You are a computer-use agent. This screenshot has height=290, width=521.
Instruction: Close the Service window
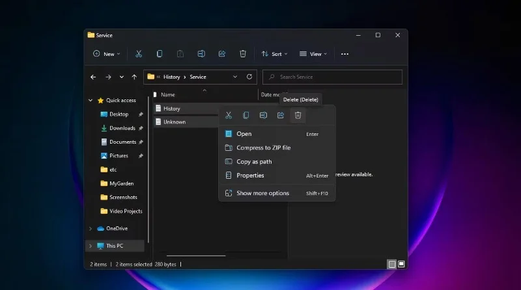[x=398, y=35]
